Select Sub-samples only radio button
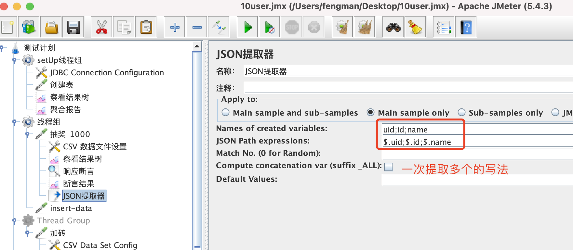The width and height of the screenshot is (573, 250). click(461, 112)
